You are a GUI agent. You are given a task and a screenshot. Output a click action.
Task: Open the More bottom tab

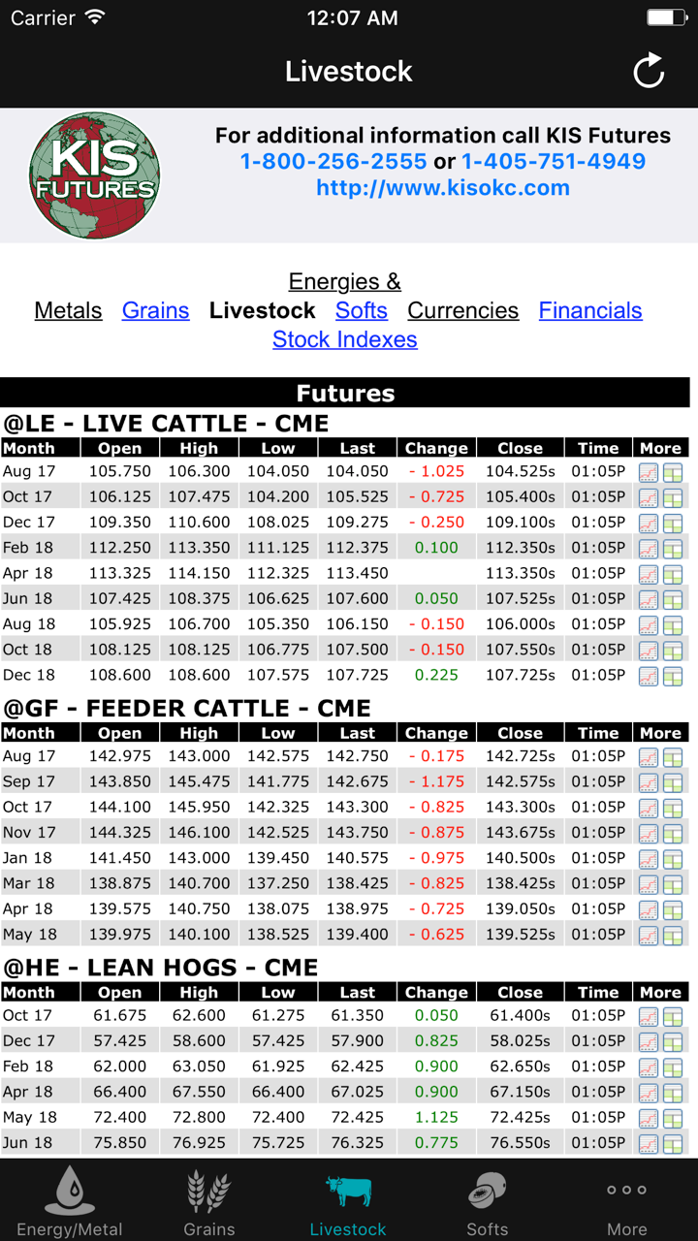[x=626, y=1202]
